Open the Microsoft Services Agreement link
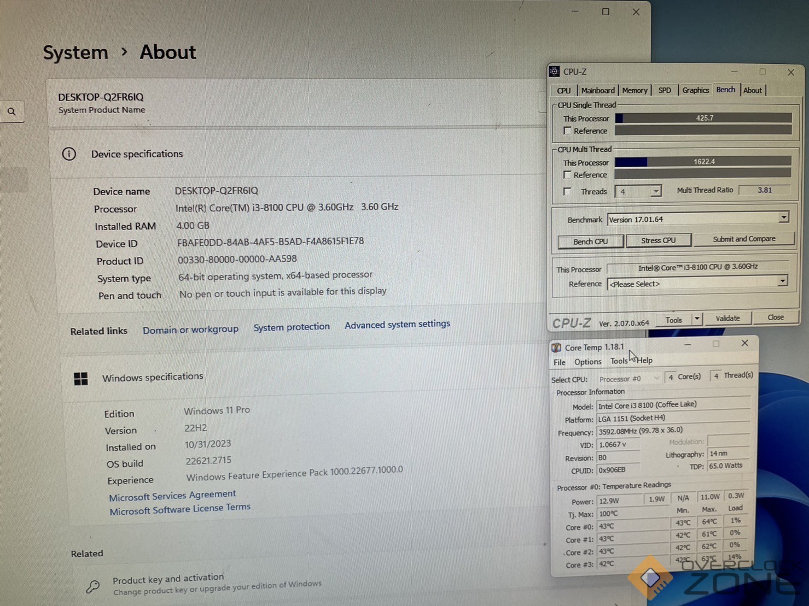 point(172,495)
